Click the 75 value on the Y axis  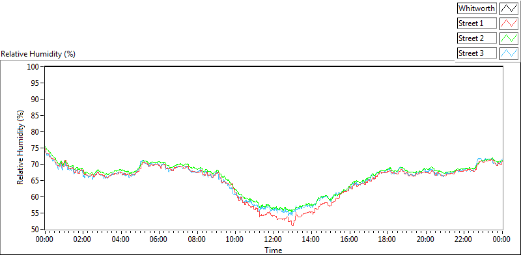coord(36,148)
